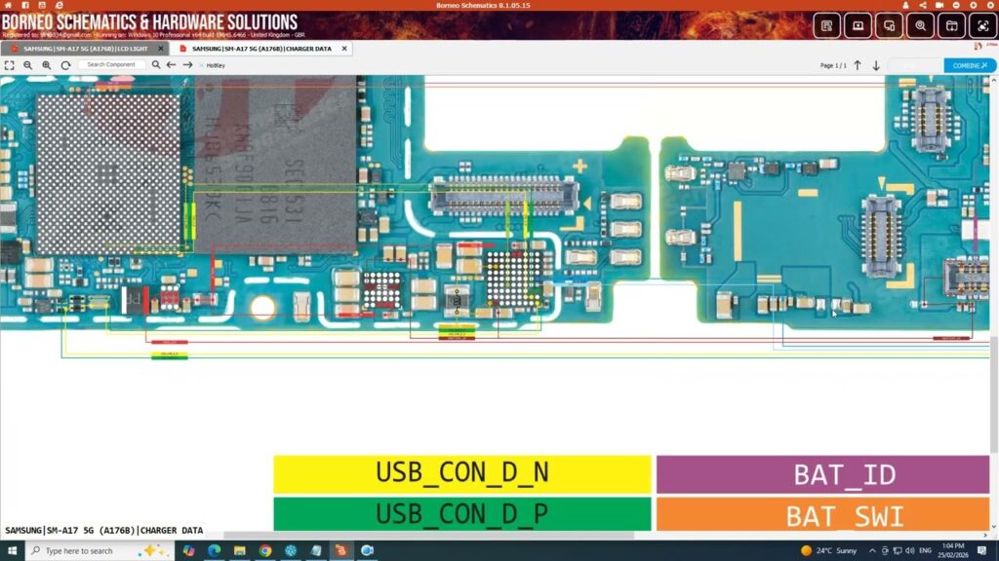The width and height of the screenshot is (999, 561).
Task: Select the CHARGER DATA tab
Action: [x=261, y=48]
